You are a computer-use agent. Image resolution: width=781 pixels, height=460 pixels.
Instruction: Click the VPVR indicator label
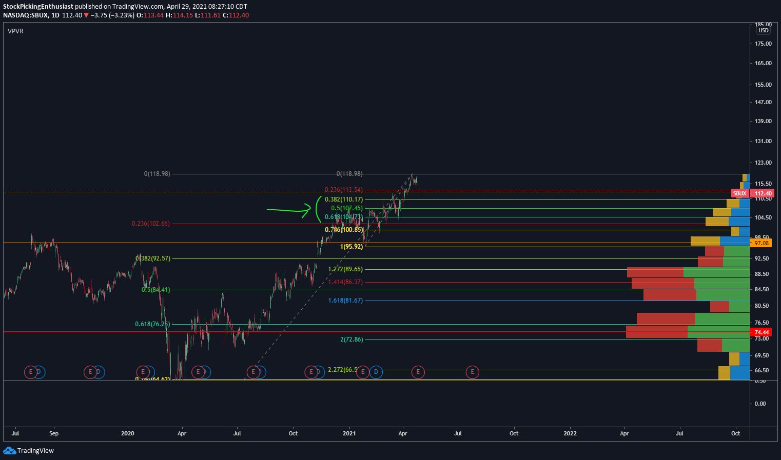click(15, 31)
